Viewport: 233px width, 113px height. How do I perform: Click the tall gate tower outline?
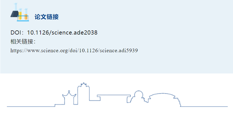[x=83, y=93]
